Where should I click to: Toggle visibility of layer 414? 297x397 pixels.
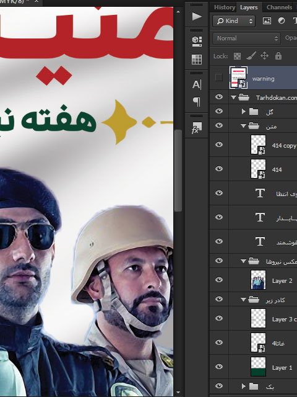pyautogui.click(x=219, y=169)
